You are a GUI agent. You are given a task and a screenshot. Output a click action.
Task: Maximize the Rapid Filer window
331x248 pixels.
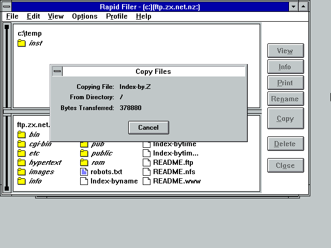tap(304, 7)
